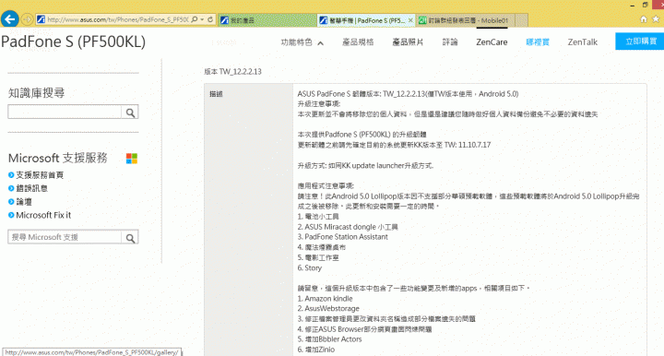Click the text '2. AsusWebstorage'

click(x=328, y=309)
